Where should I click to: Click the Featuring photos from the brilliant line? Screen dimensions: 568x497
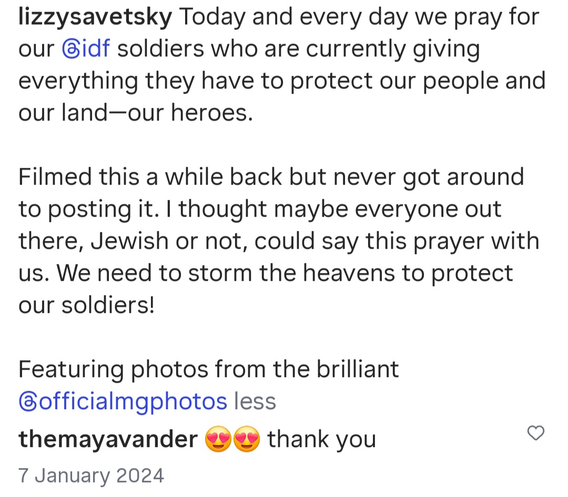209,369
